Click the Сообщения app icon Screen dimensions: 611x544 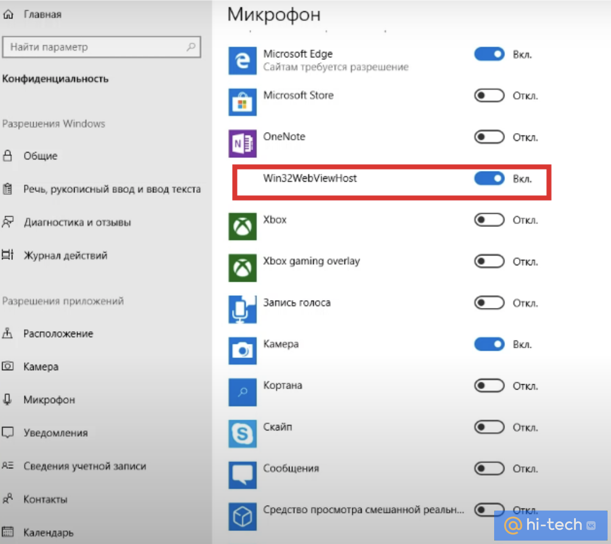(x=242, y=475)
